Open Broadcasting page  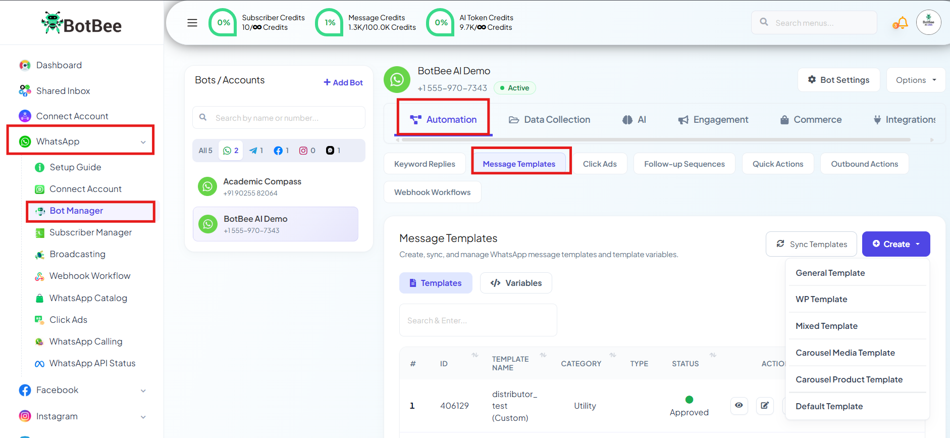click(x=77, y=254)
